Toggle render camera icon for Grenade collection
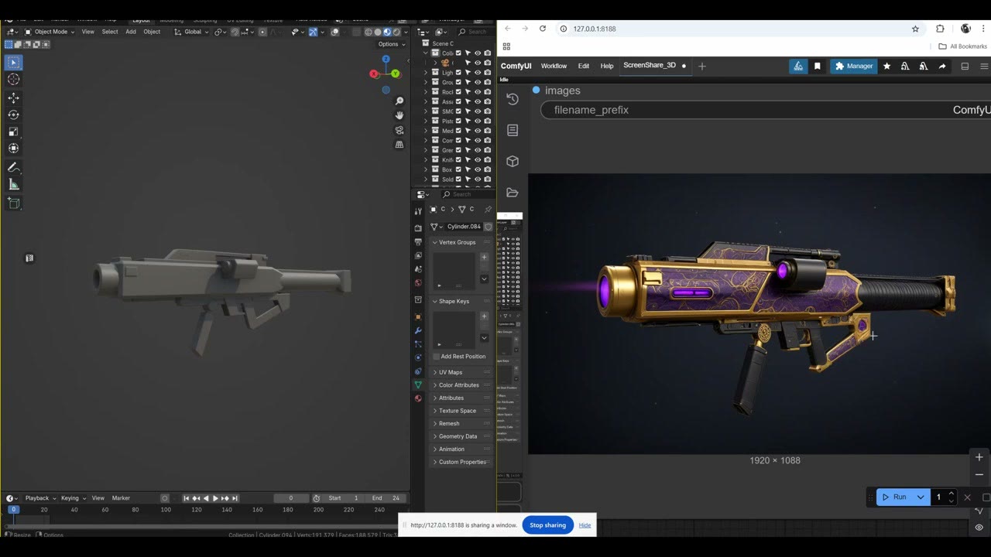 pyautogui.click(x=487, y=150)
